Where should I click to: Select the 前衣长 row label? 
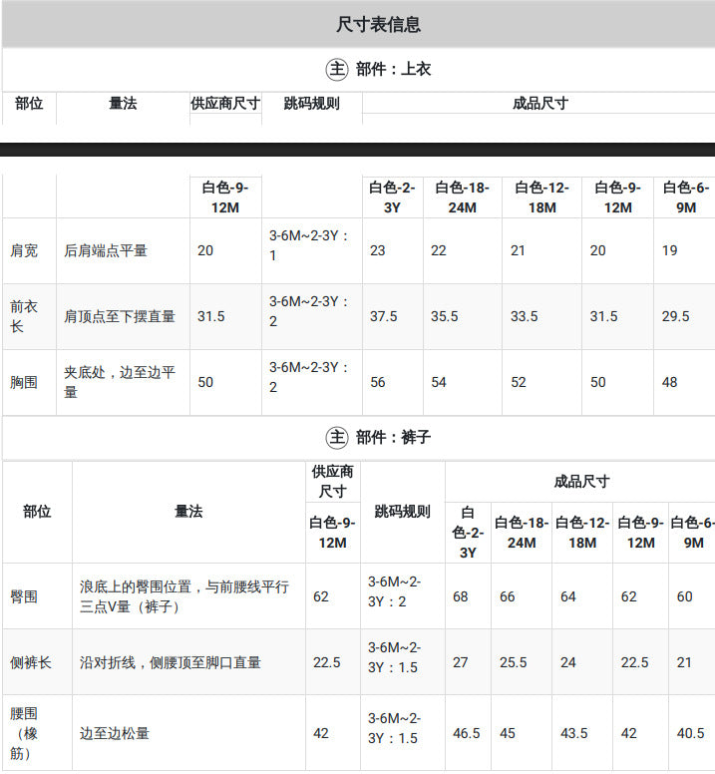(24, 316)
